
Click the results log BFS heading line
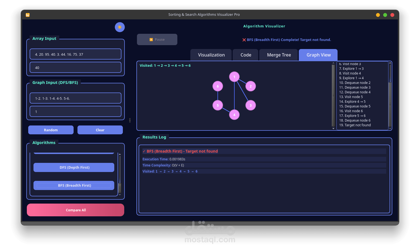[x=180, y=151]
